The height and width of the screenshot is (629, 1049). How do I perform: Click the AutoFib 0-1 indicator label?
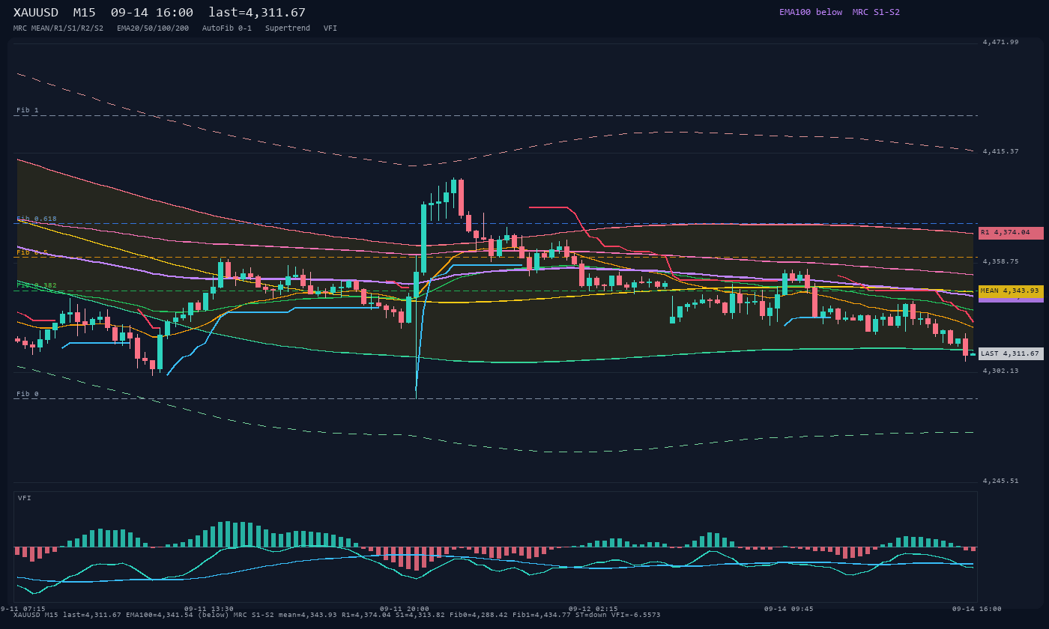coord(227,28)
